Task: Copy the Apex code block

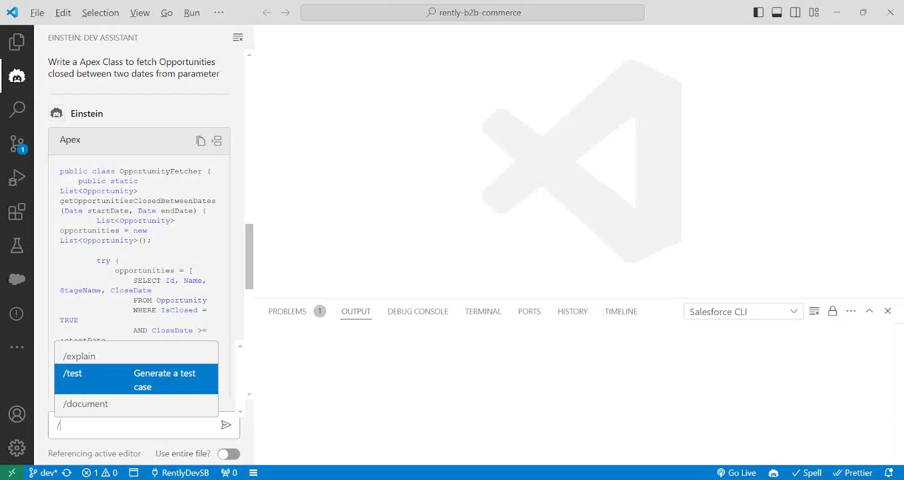Action: click(x=201, y=141)
